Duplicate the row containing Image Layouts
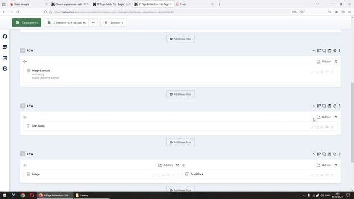354x199 pixels. 324,50
